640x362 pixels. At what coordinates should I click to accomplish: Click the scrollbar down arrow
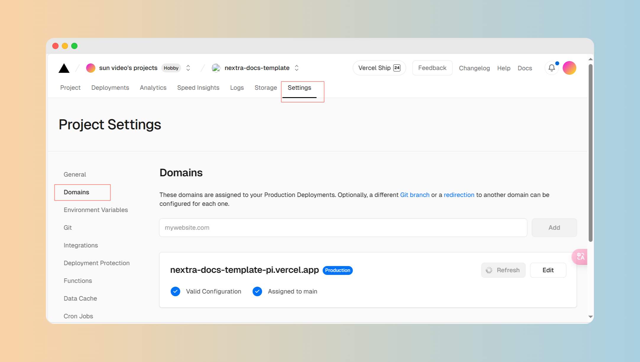pyautogui.click(x=590, y=317)
